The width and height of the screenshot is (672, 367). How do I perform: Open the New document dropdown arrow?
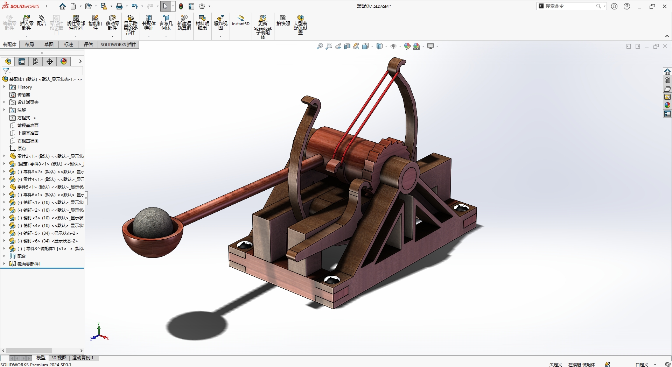[80, 6]
